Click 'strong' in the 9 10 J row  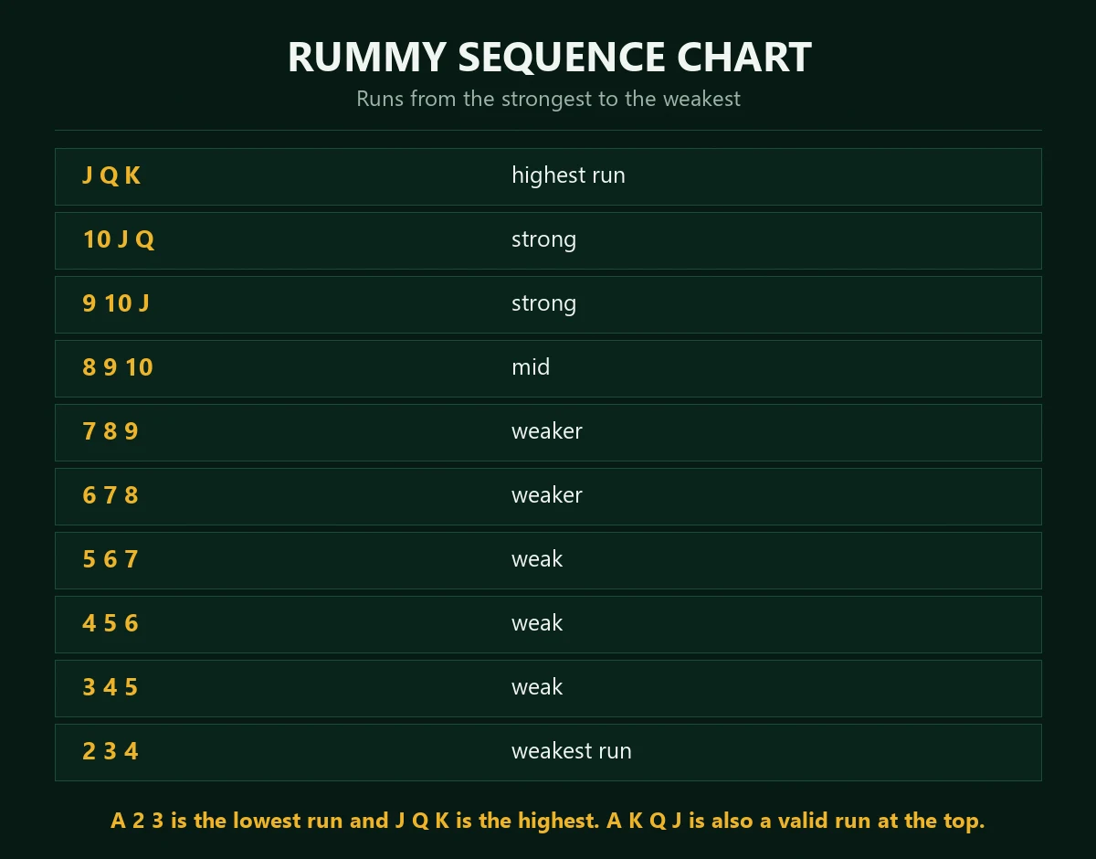pyautogui.click(x=543, y=303)
